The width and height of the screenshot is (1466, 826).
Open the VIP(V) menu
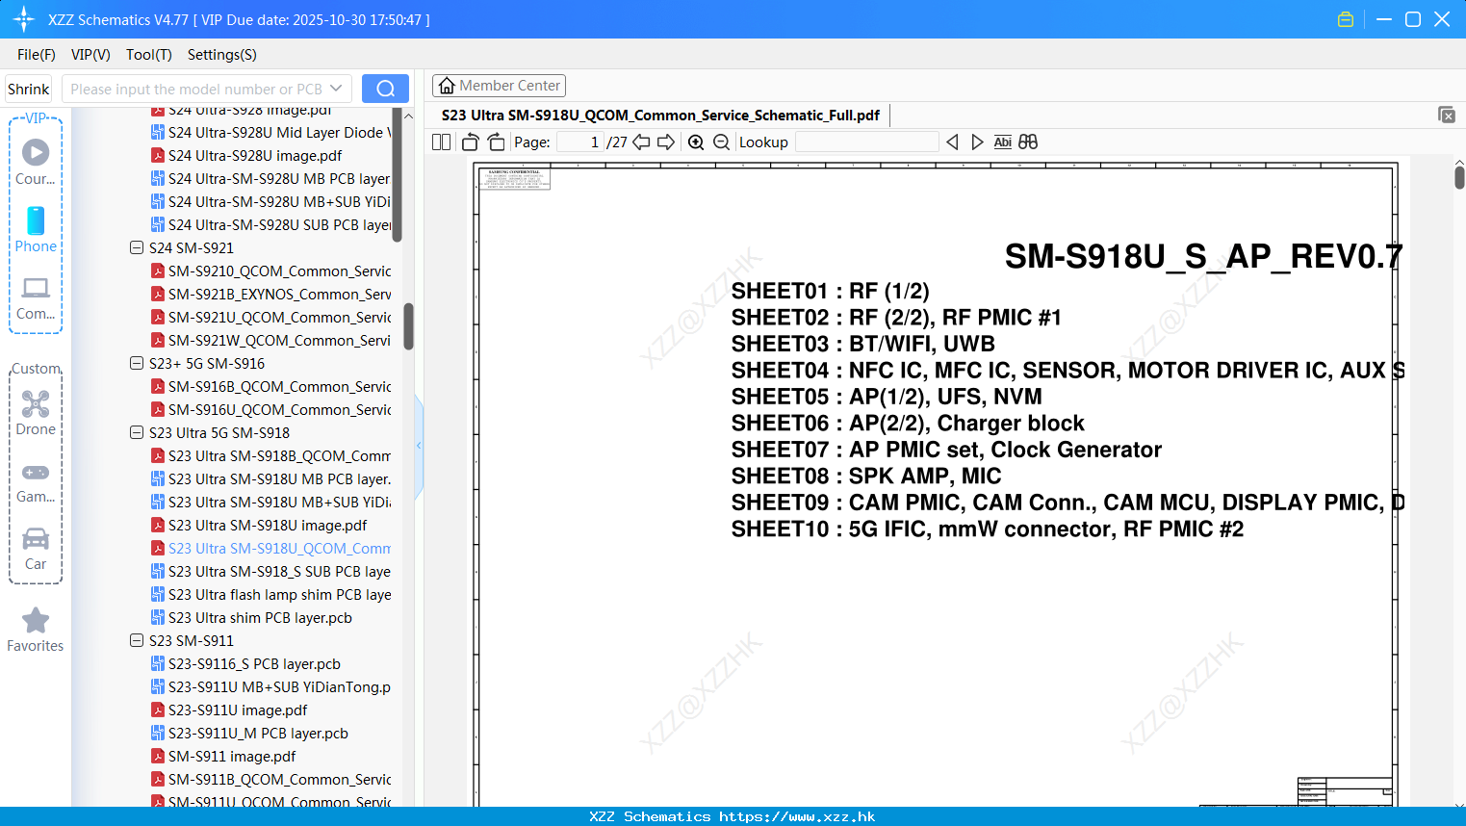[x=90, y=55]
